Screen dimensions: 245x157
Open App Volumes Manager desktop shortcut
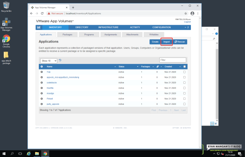click(6, 24)
